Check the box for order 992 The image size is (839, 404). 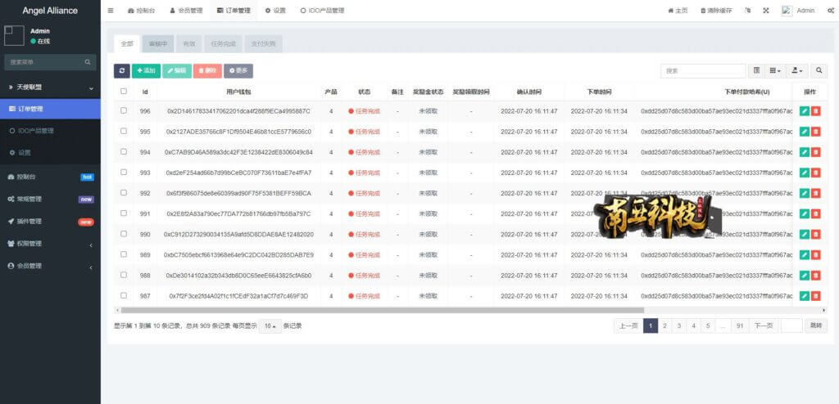(124, 192)
